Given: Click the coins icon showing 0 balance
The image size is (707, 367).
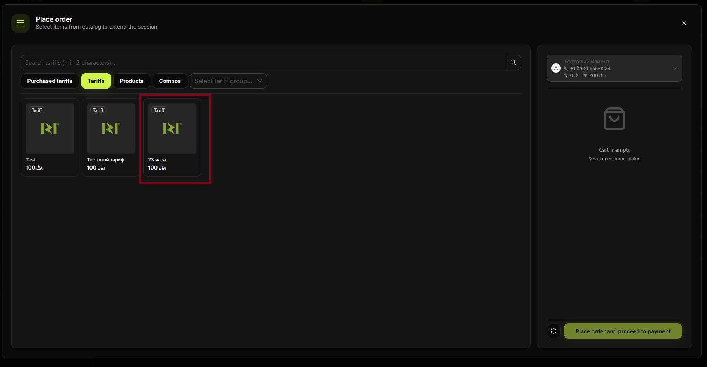Looking at the screenshot, I should click(566, 75).
